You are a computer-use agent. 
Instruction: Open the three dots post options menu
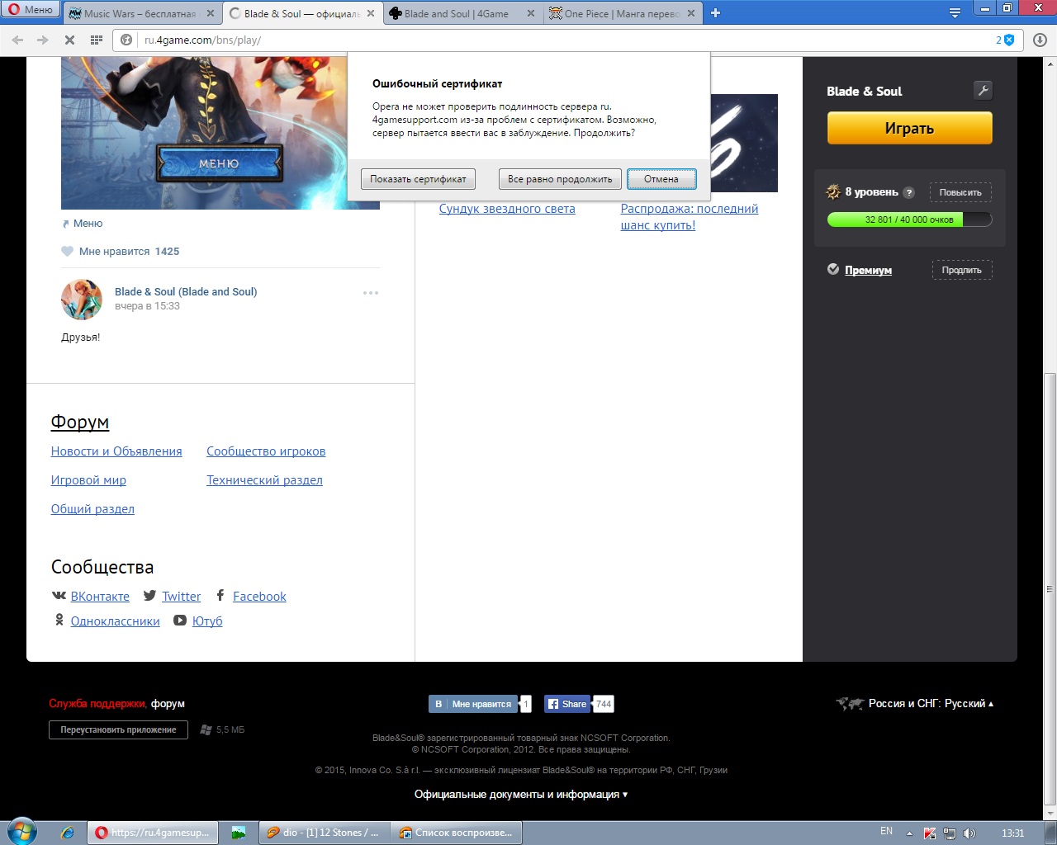click(371, 293)
